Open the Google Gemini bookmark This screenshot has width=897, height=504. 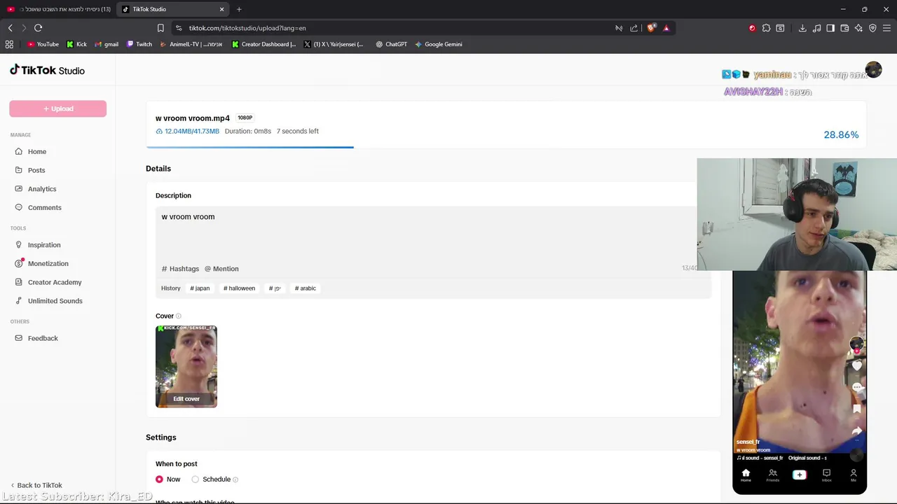click(x=438, y=44)
